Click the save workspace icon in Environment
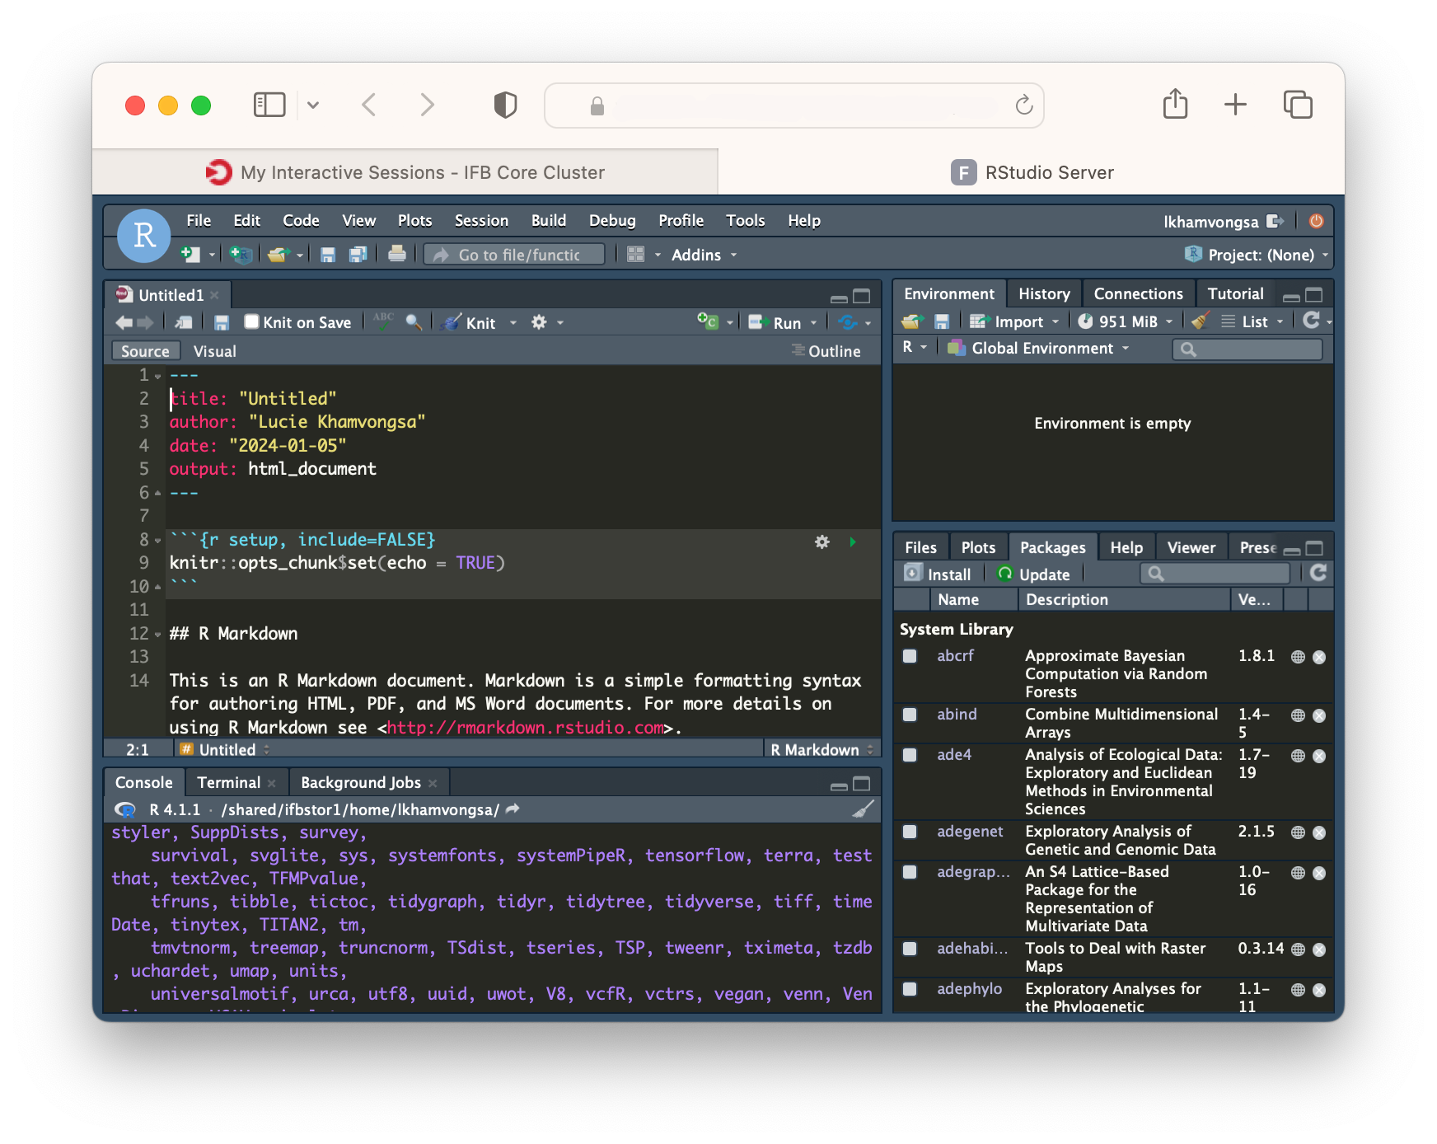This screenshot has width=1437, height=1144. tap(942, 321)
